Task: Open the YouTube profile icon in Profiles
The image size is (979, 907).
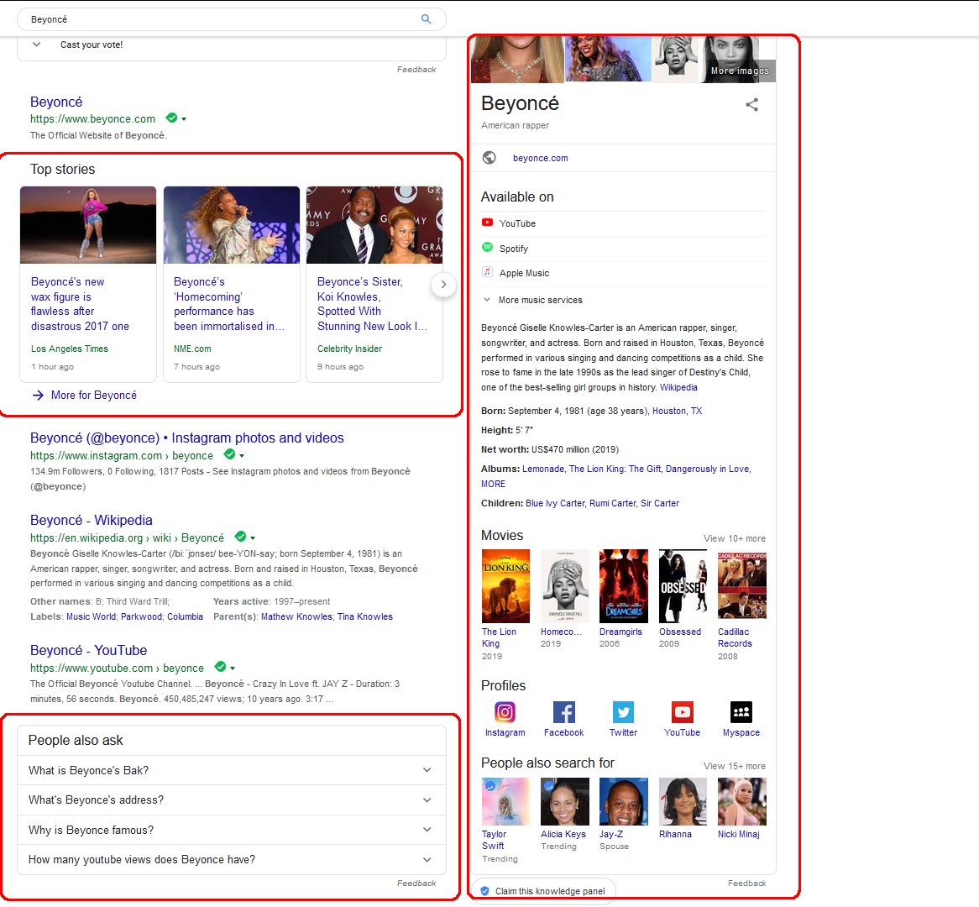Action: pyautogui.click(x=683, y=712)
